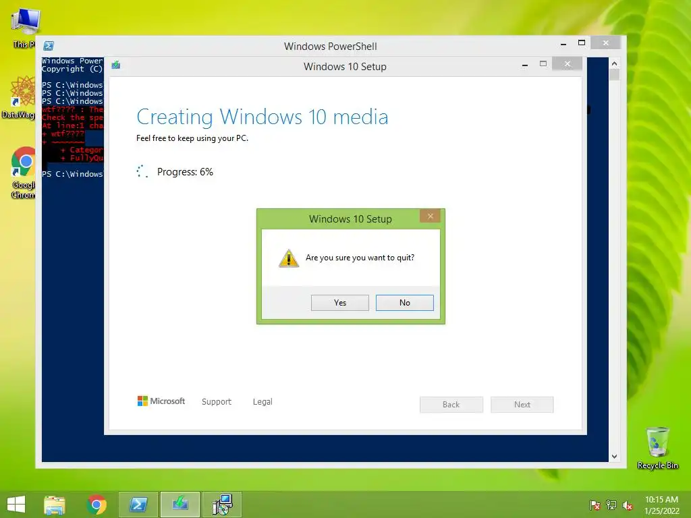The image size is (691, 518).
Task: Click the spinning progress indicator
Action: (x=142, y=171)
